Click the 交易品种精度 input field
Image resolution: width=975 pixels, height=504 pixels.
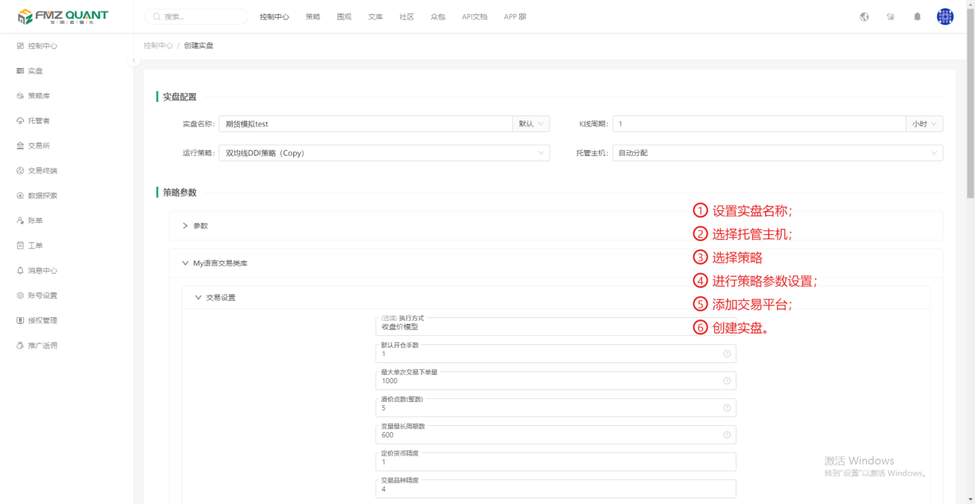pyautogui.click(x=556, y=488)
